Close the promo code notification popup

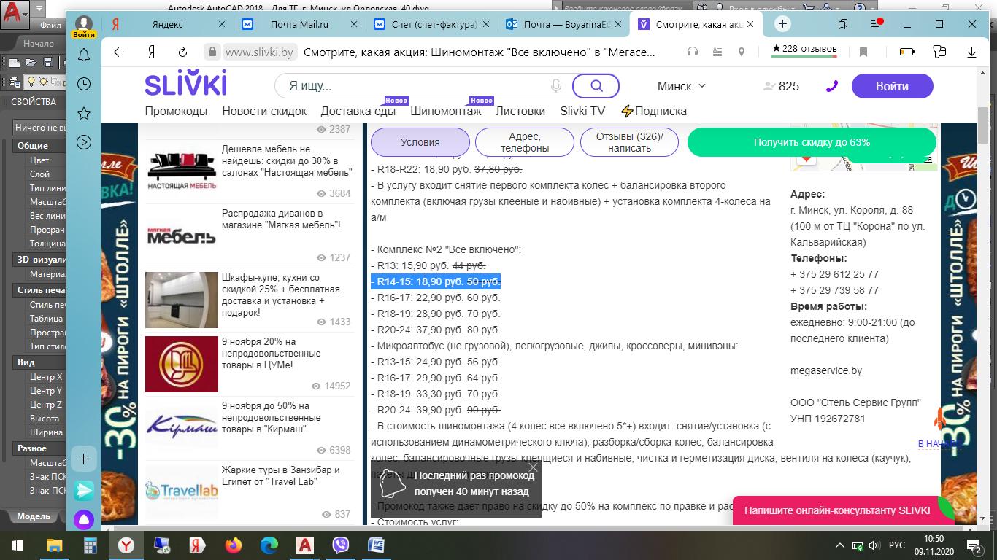533,467
